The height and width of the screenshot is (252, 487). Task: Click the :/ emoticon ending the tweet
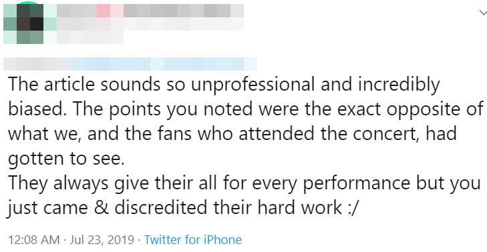[x=353, y=208]
